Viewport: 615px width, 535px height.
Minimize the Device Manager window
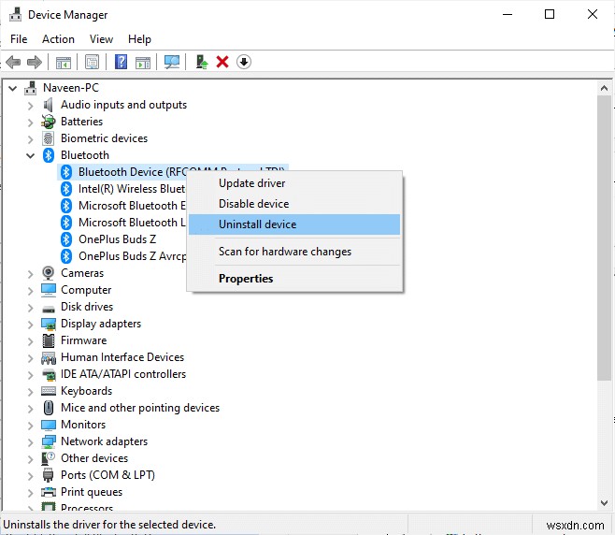pos(508,15)
